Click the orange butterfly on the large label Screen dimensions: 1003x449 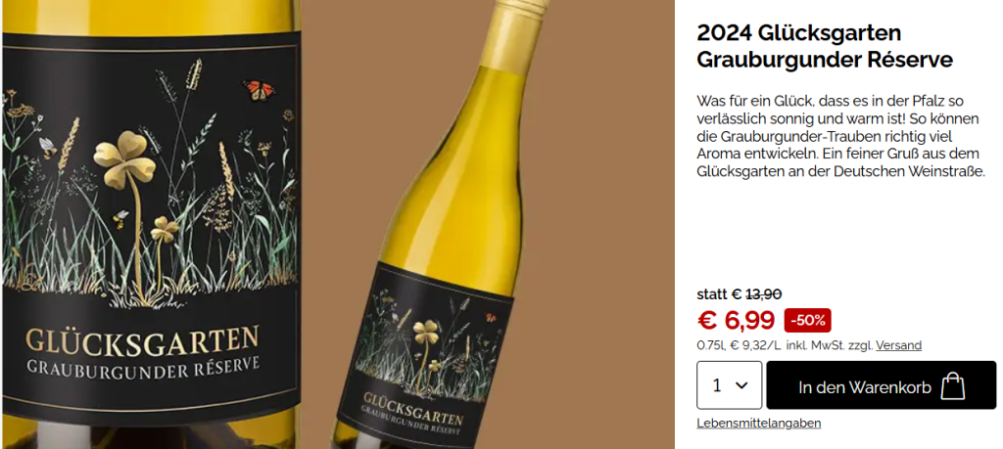click(258, 89)
